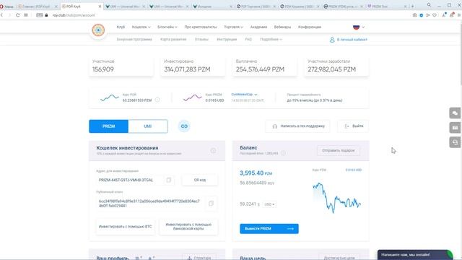Viewport: 462px width, 260px height.
Task: Switch to the РОЙ Клуб browser tab
Action: (x=82, y=6)
